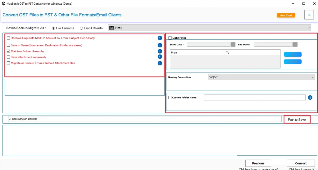Click the Path to Save button
The image size is (318, 170).
[x=297, y=120]
